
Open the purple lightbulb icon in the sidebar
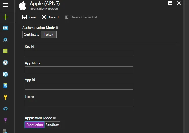coord(5,120)
